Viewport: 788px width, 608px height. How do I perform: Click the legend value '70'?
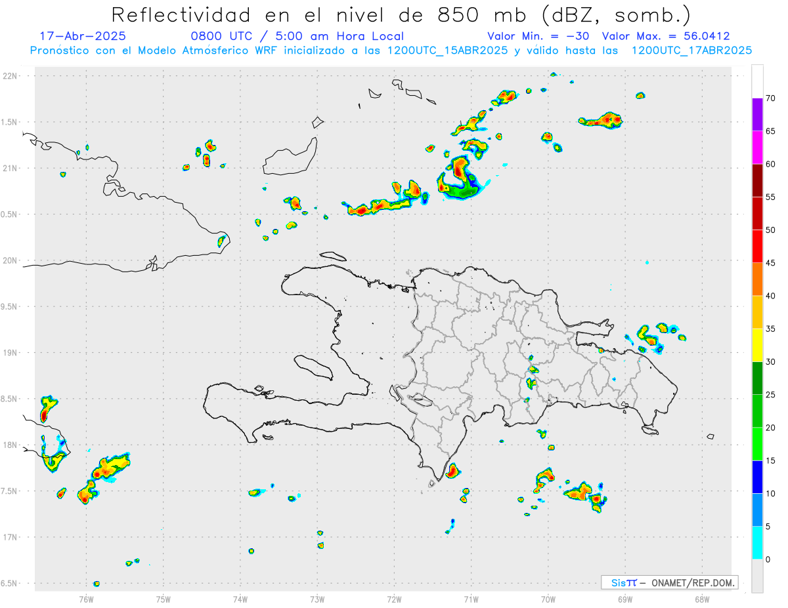click(x=771, y=98)
